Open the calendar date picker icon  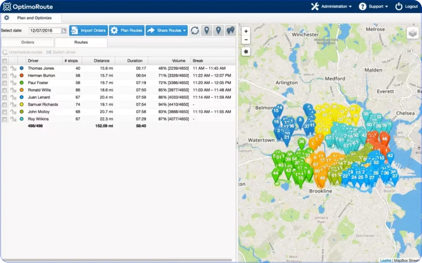pos(63,30)
